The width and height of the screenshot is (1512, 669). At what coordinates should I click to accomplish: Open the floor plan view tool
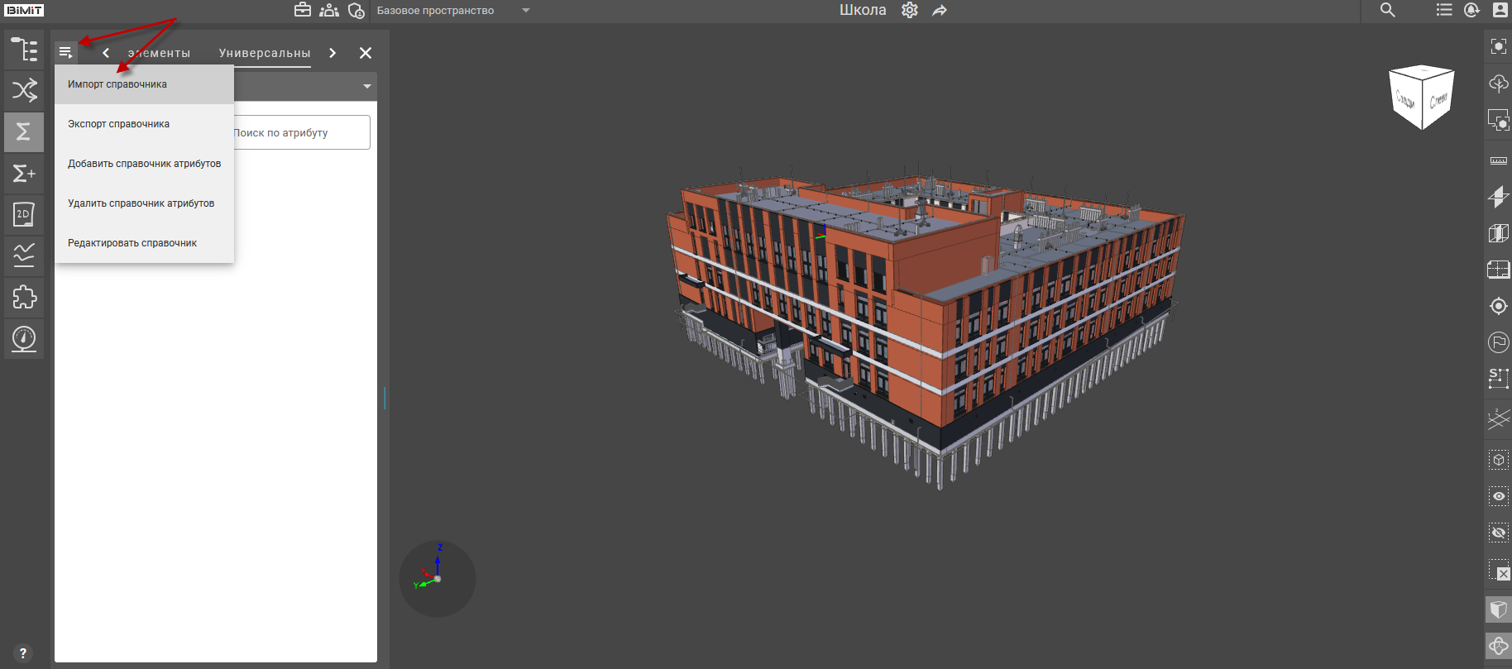(1499, 270)
